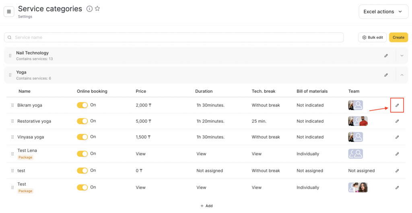This screenshot has height=213, width=412.
Task: Edit the Bikram yoga service
Action: pyautogui.click(x=397, y=105)
